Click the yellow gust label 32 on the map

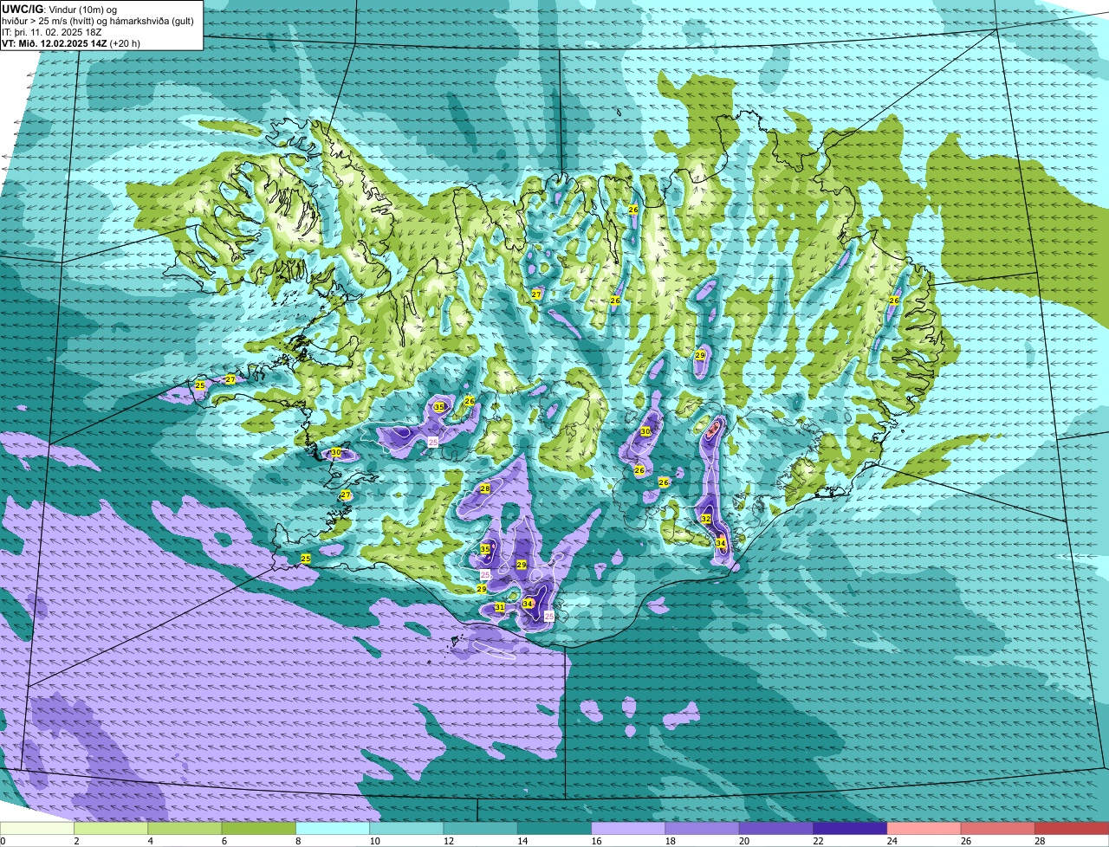coord(706,519)
